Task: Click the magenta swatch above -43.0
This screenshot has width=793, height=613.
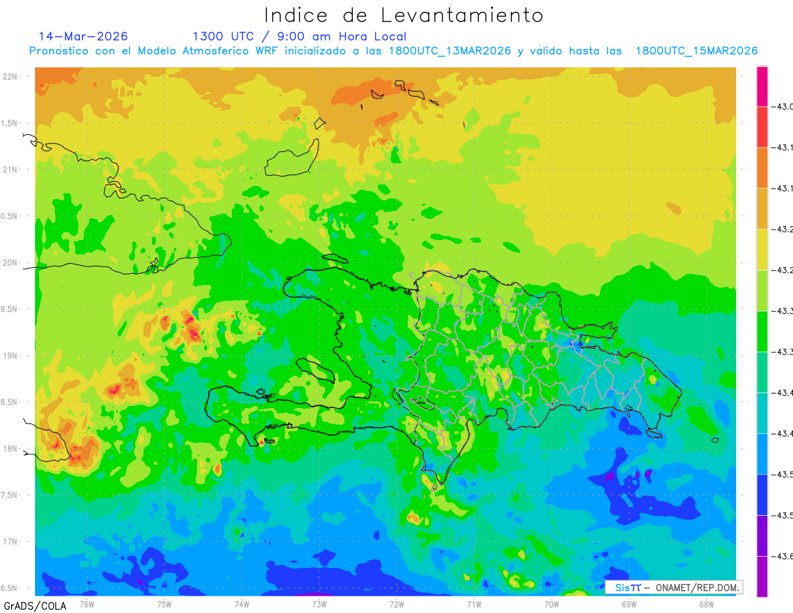Action: pos(762,87)
